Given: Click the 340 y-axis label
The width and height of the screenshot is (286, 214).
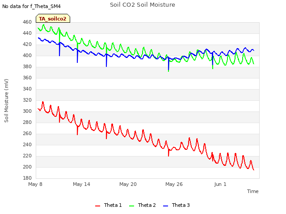Looking at the screenshot, I should click(27, 89).
